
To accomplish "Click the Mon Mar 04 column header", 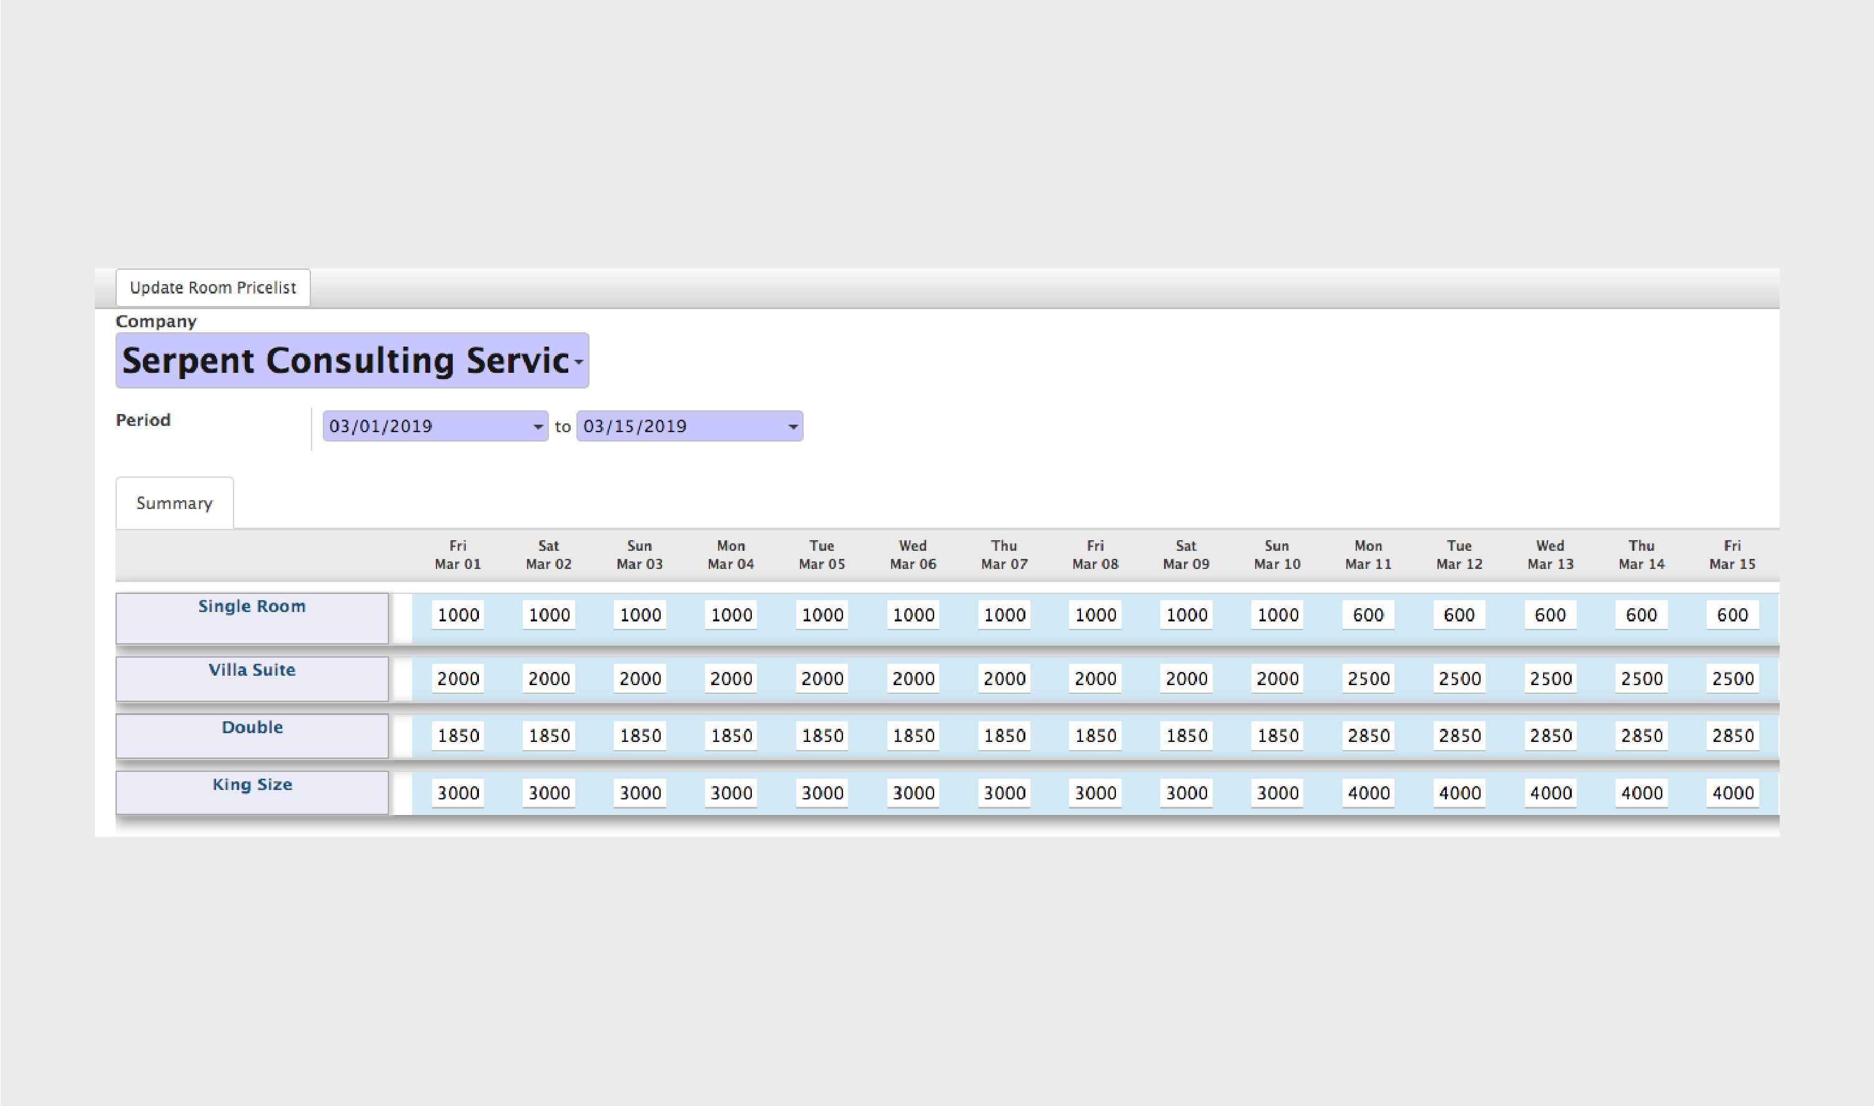I will pyautogui.click(x=731, y=555).
